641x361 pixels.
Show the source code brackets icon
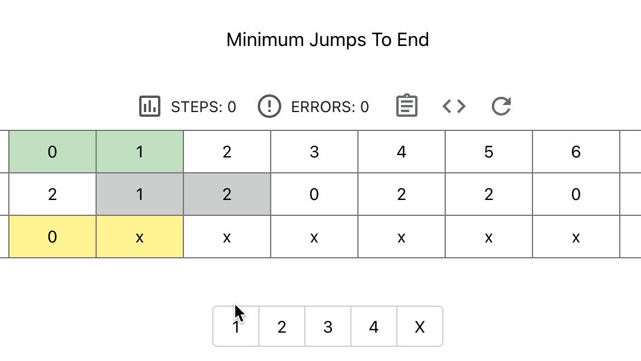[x=454, y=106]
